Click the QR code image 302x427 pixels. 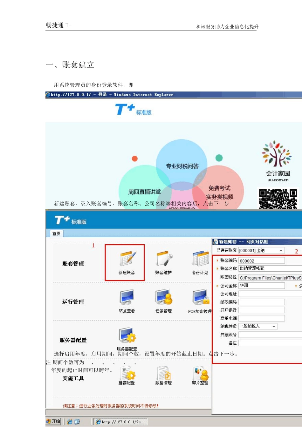[278, 199]
